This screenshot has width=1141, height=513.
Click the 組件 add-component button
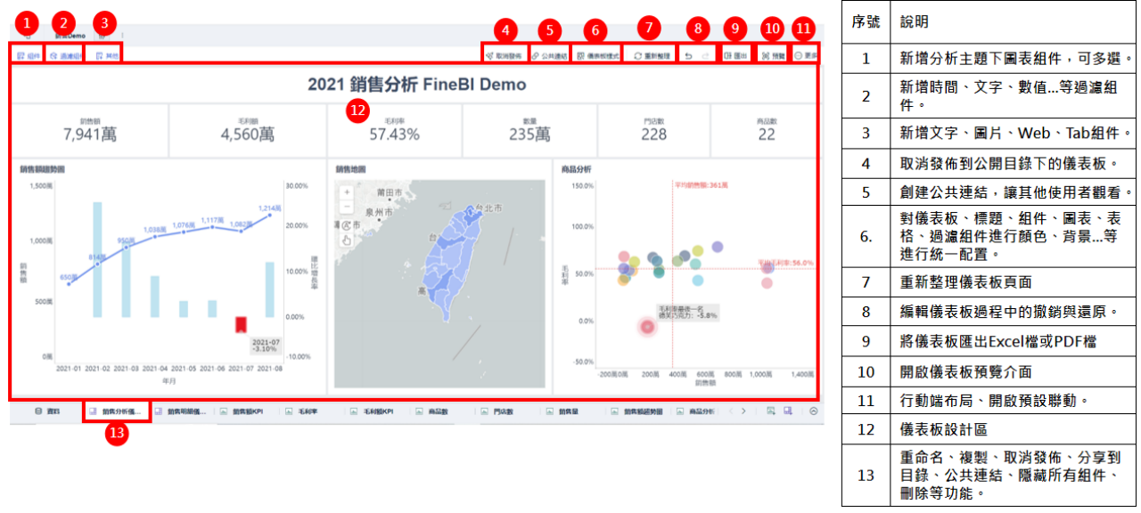pyautogui.click(x=28, y=55)
